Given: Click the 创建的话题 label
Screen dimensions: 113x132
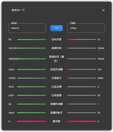Looking at the screenshot, I should pos(56,104).
